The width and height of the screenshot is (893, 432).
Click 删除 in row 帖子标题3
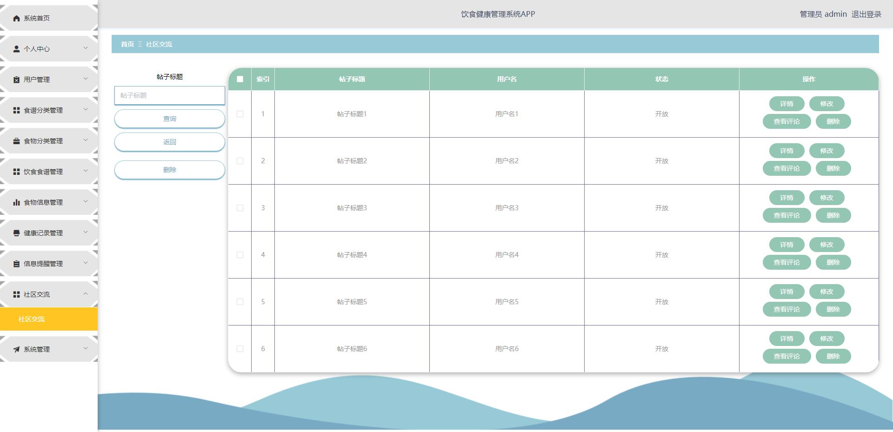click(x=833, y=215)
